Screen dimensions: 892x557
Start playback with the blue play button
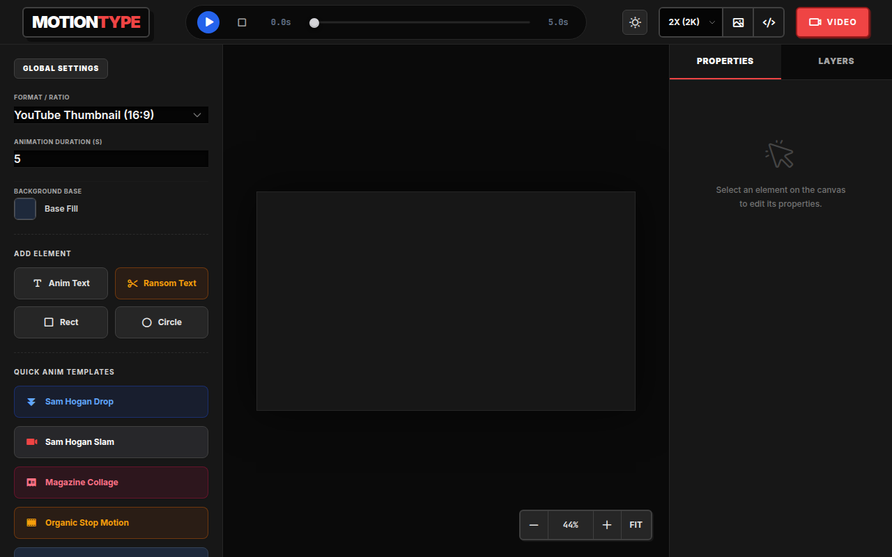pos(208,22)
